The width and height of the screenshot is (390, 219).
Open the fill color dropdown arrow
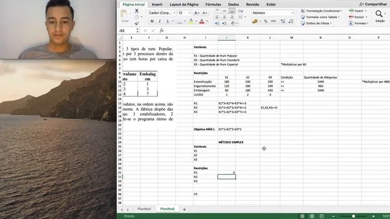[x=196, y=21]
